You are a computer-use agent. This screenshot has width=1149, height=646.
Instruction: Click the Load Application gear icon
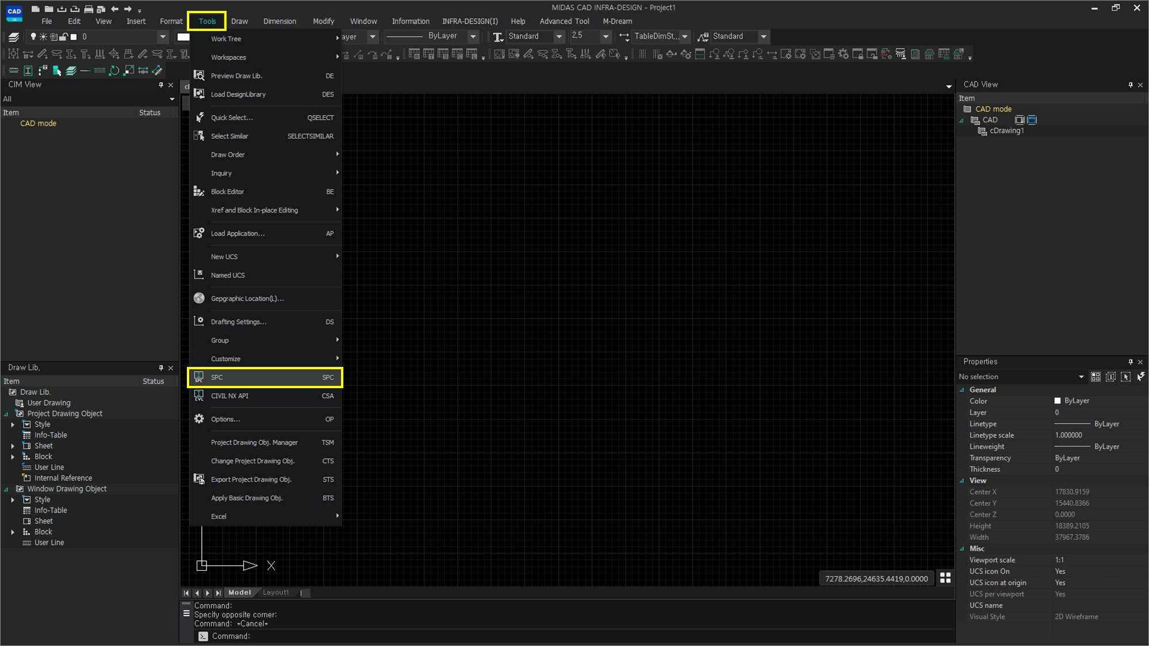point(199,233)
